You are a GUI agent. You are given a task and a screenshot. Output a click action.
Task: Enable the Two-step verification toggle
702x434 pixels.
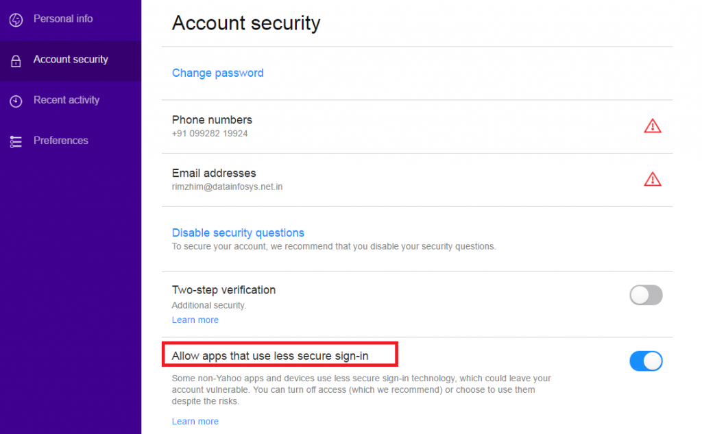(646, 295)
